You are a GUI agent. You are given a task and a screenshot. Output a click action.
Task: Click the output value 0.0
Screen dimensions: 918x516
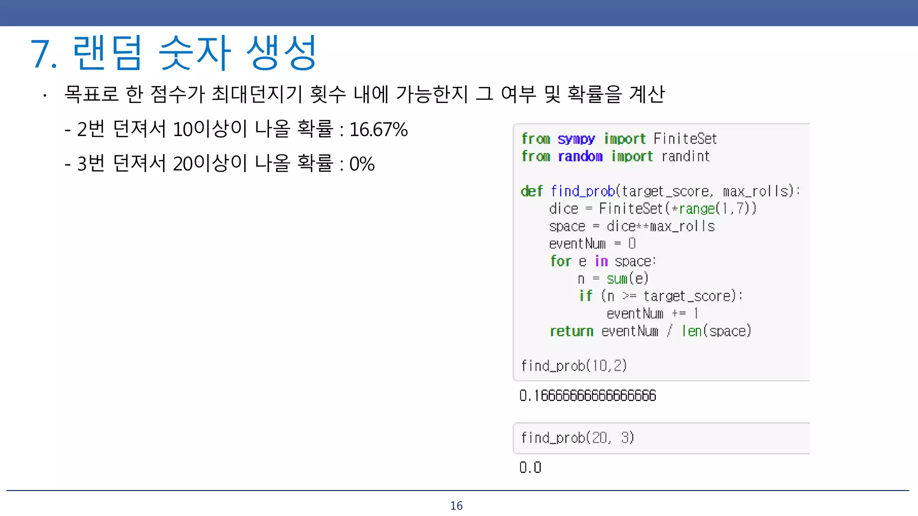(530, 468)
